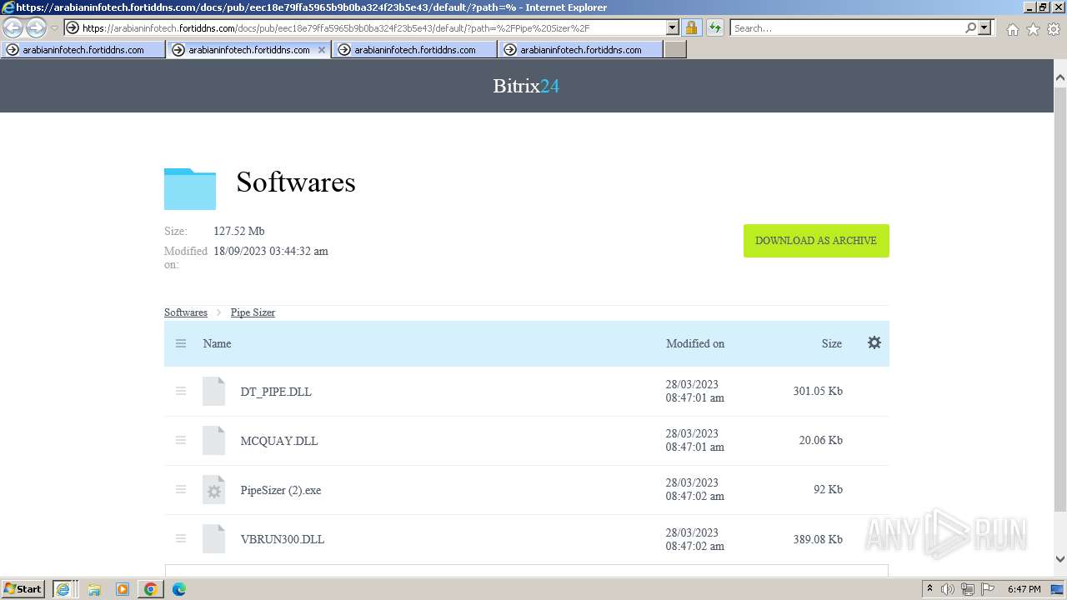Click the IE back navigation arrow

tap(13, 28)
